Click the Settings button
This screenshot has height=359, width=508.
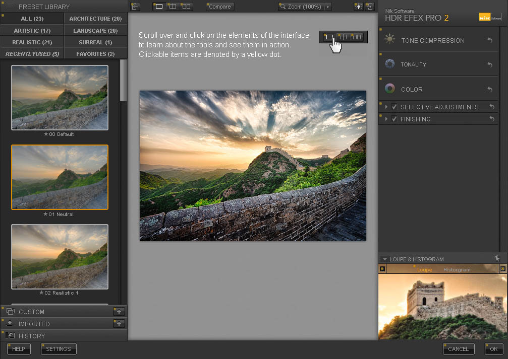coord(59,349)
